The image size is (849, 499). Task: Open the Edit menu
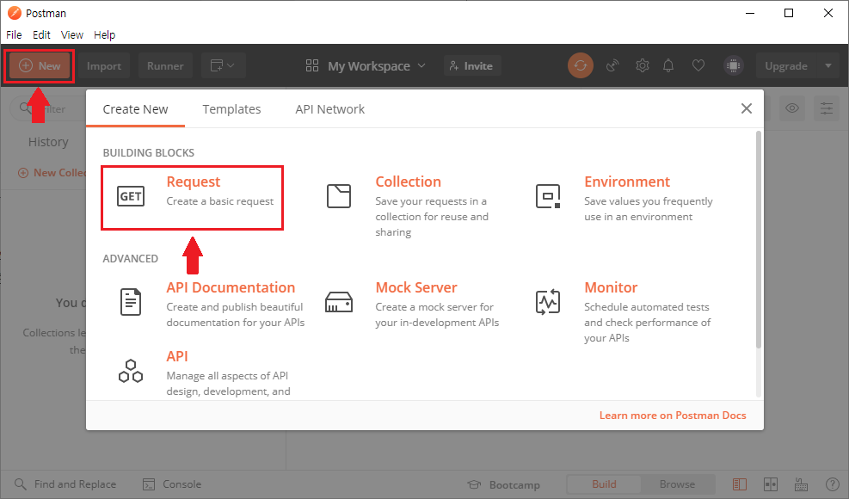point(41,34)
